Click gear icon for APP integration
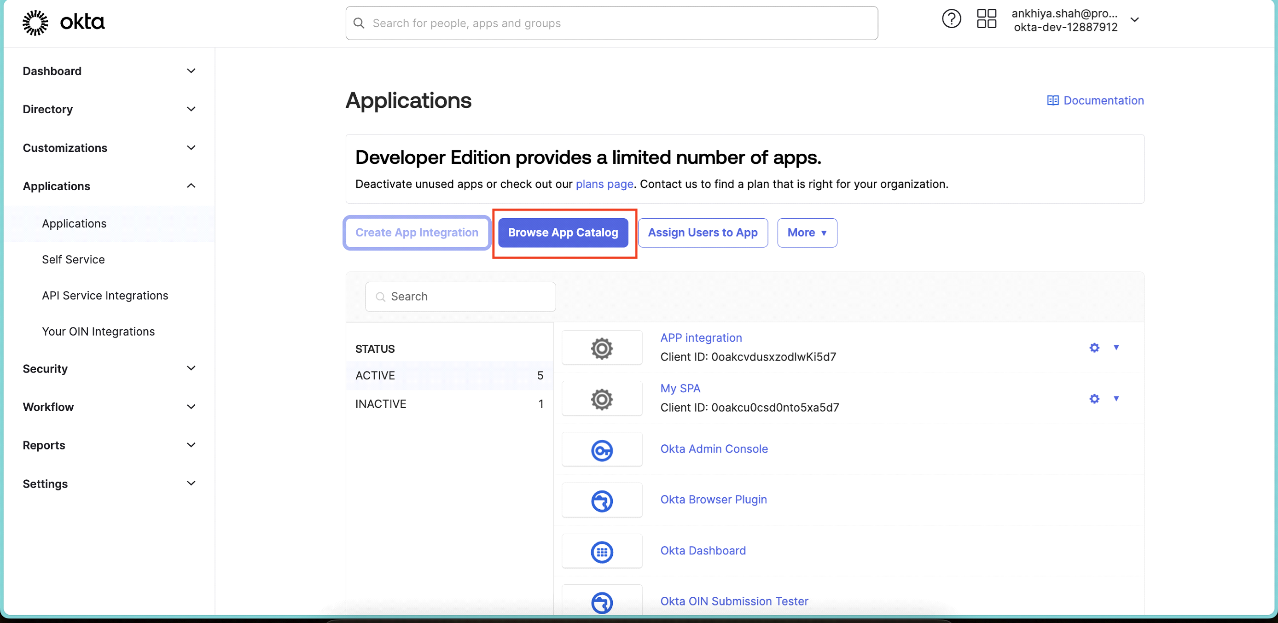The image size is (1278, 623). tap(1094, 348)
